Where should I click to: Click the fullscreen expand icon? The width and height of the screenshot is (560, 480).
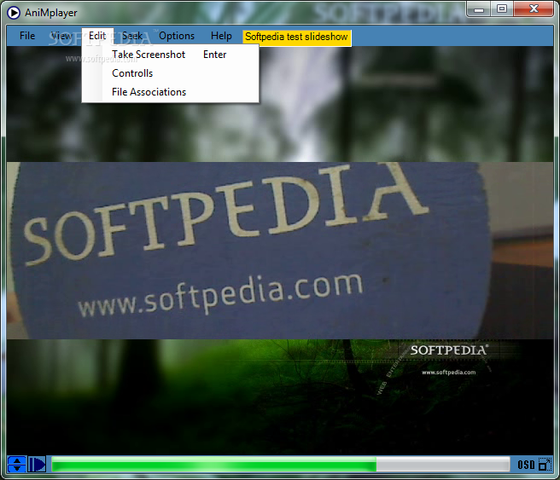[x=545, y=465]
